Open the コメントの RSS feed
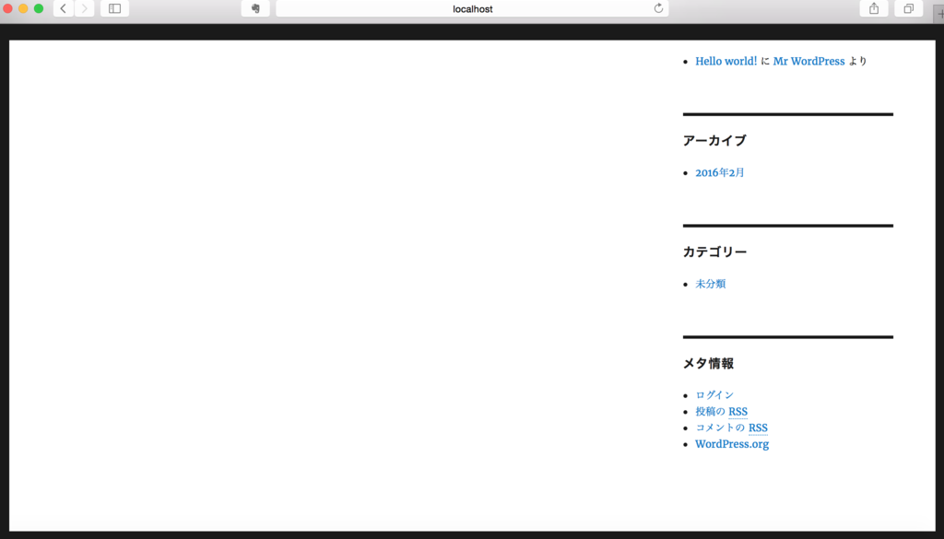The height and width of the screenshot is (539, 944). (731, 428)
